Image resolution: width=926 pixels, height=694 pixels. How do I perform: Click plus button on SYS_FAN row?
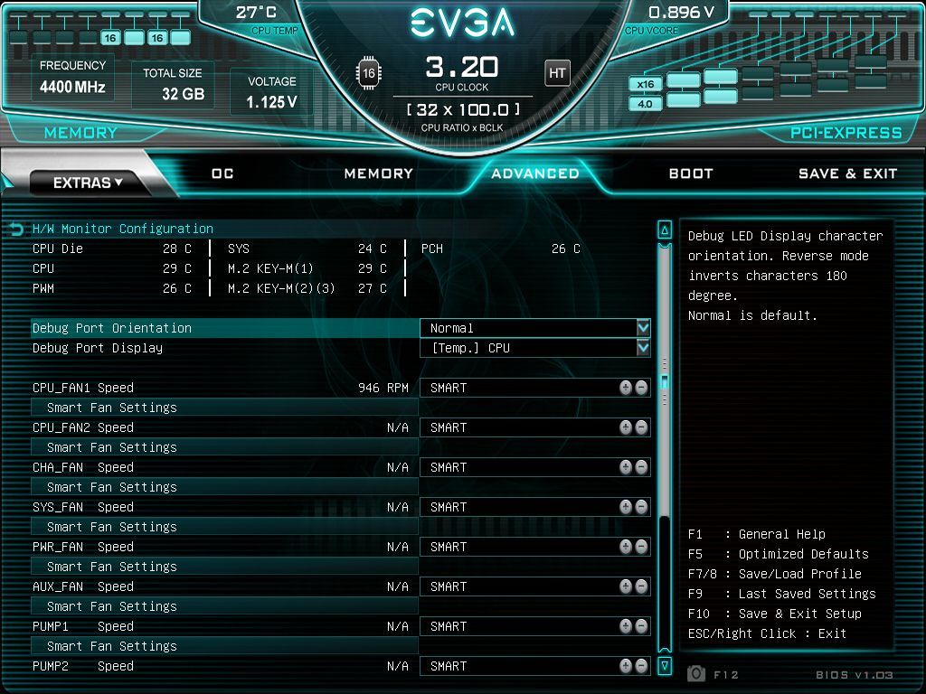click(x=626, y=507)
